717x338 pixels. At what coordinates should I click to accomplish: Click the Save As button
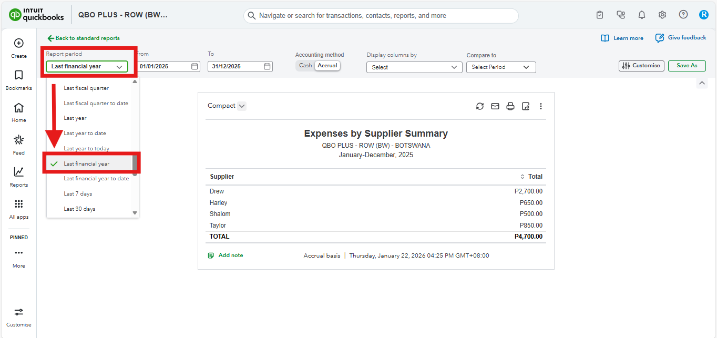point(687,66)
